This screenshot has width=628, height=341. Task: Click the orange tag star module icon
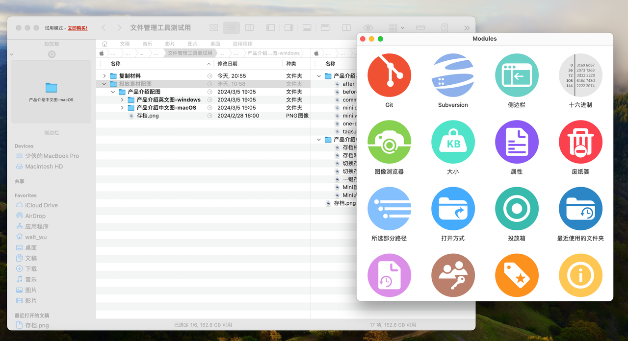click(x=517, y=275)
